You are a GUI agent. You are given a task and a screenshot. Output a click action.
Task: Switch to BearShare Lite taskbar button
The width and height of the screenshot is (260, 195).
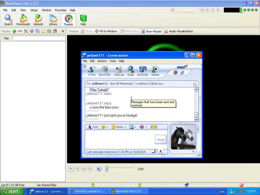(128, 191)
